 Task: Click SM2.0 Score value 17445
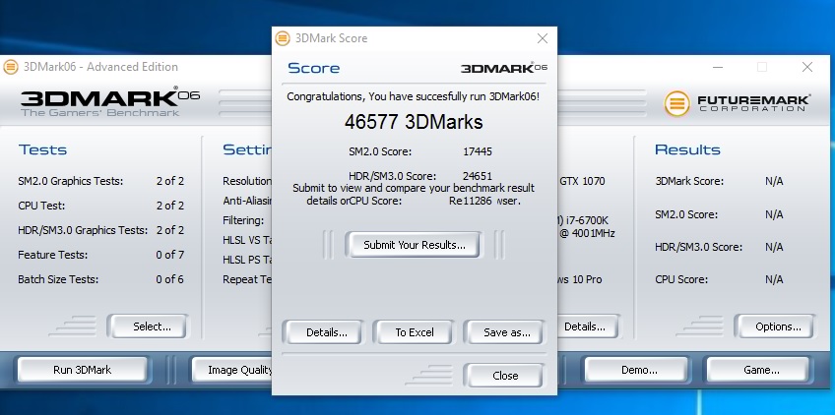coord(478,151)
